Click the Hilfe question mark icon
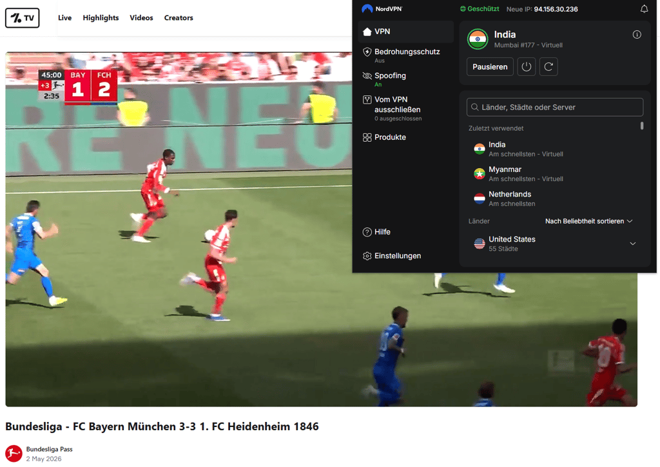This screenshot has height=467, width=660. coord(367,232)
